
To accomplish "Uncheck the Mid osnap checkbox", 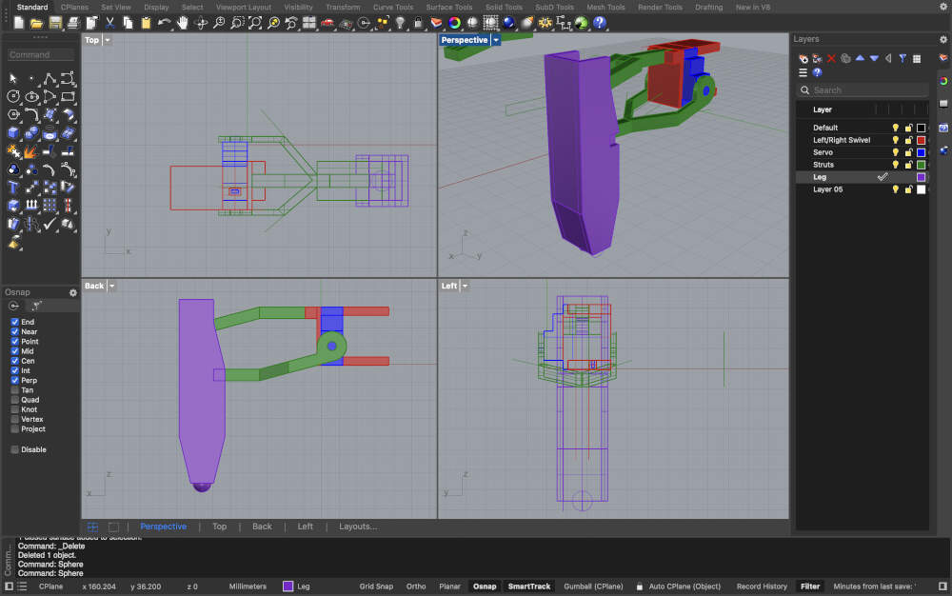I will coord(14,350).
